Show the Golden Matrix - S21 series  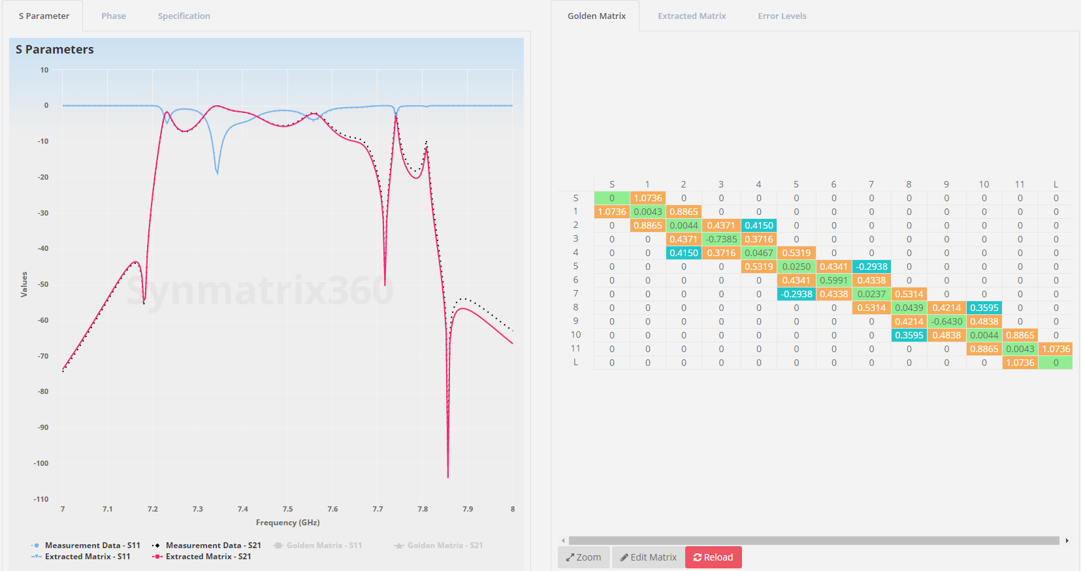tap(438, 546)
